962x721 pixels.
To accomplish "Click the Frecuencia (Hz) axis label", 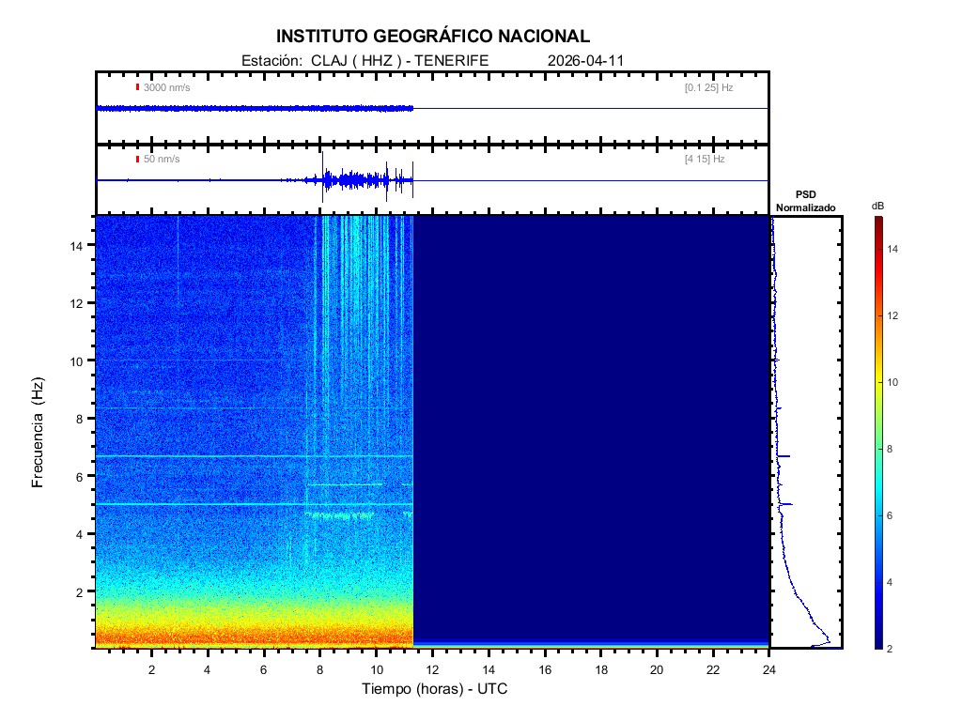I will tap(39, 432).
